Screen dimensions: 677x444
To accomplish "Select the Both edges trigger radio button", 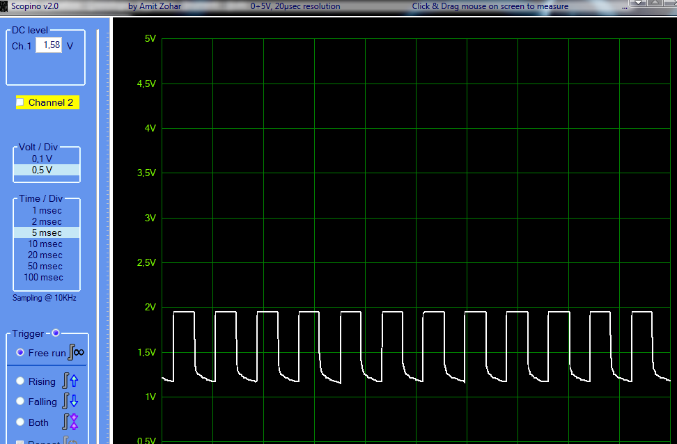I will pyautogui.click(x=20, y=422).
